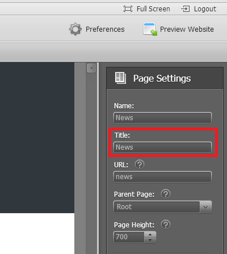Focus the URL field containing news
This screenshot has width=227, height=254.
click(x=162, y=177)
